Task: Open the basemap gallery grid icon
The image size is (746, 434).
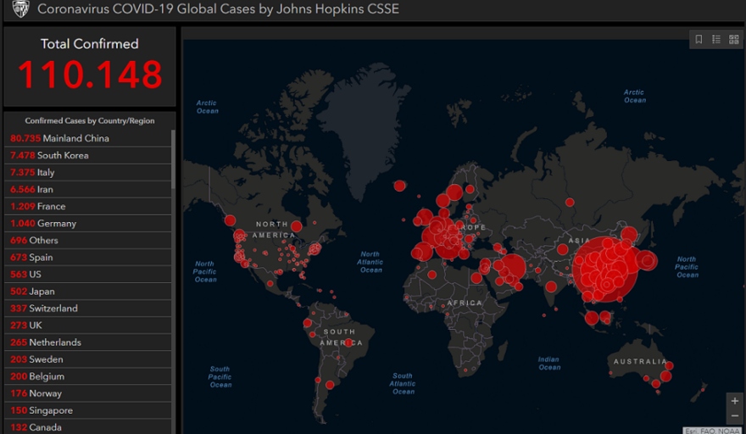Action: 734,40
